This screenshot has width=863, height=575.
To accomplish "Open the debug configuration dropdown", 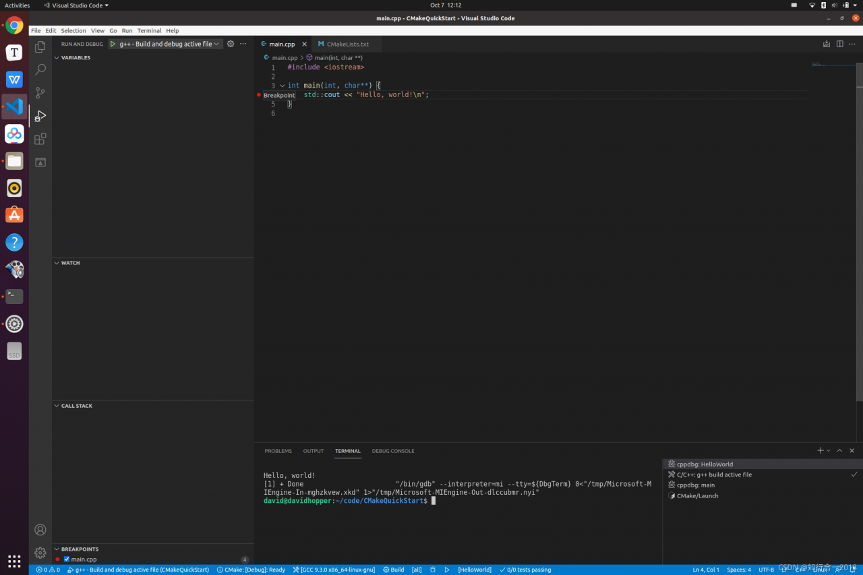I will click(171, 44).
